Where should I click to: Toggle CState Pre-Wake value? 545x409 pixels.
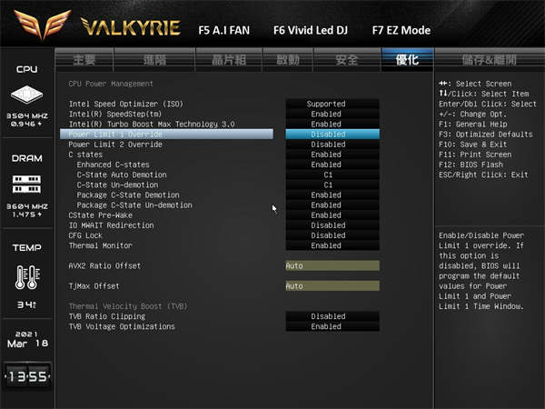pos(332,214)
